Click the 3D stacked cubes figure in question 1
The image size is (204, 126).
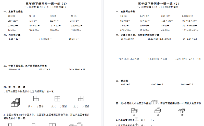(15, 102)
